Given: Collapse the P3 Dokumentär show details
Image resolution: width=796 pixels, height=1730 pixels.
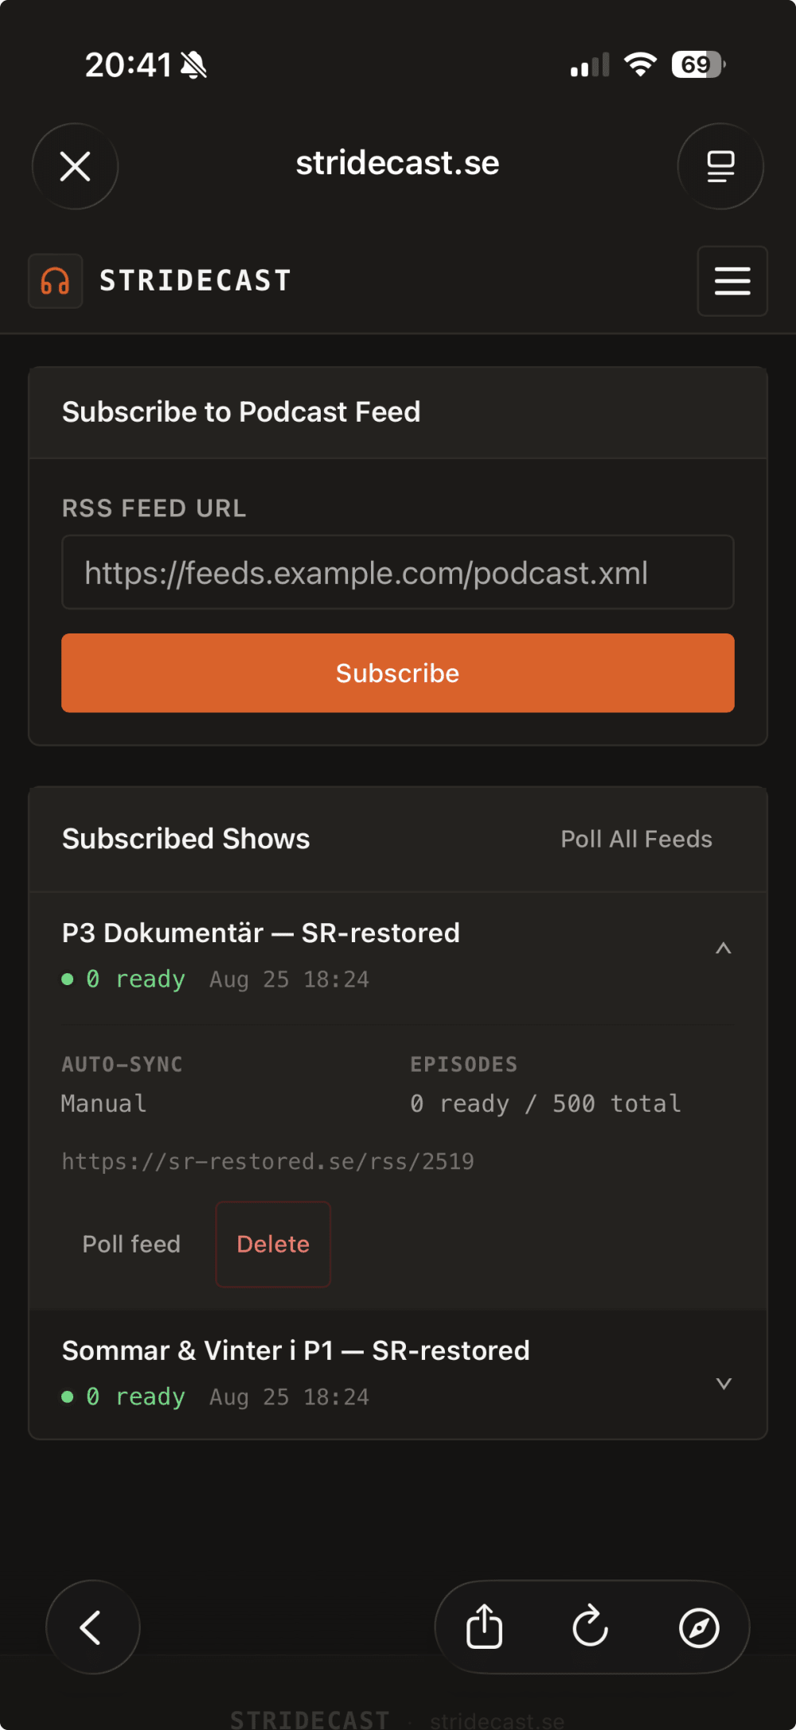Looking at the screenshot, I should (723, 948).
